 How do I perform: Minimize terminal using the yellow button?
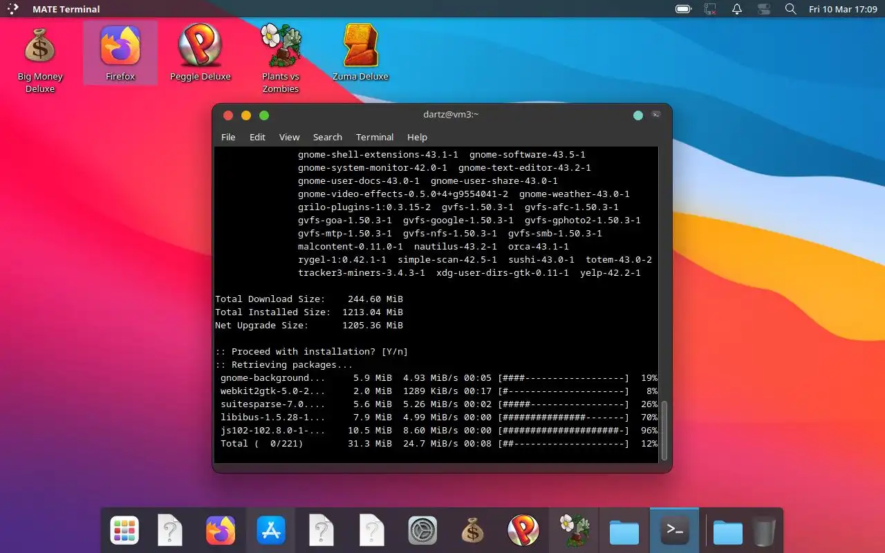[x=246, y=115]
